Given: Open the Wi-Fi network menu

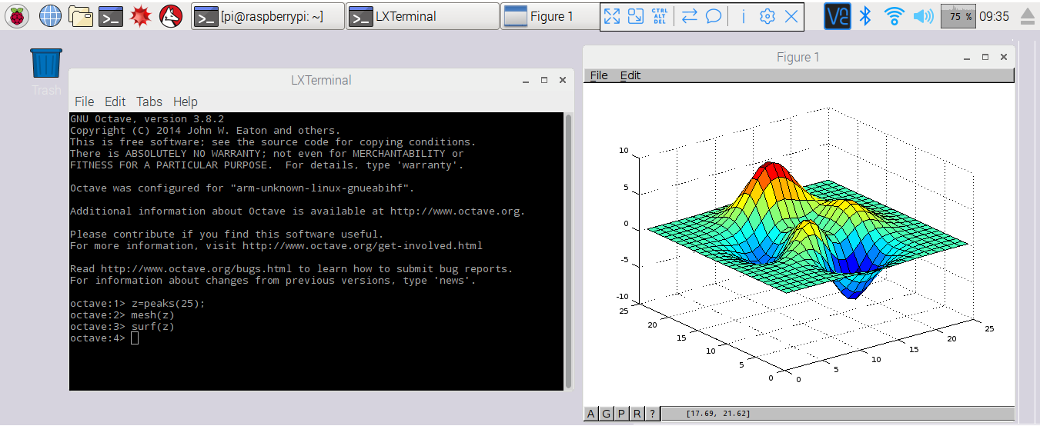Looking at the screenshot, I should [x=894, y=16].
